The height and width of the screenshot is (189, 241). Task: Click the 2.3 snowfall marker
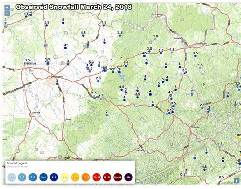[98, 81]
